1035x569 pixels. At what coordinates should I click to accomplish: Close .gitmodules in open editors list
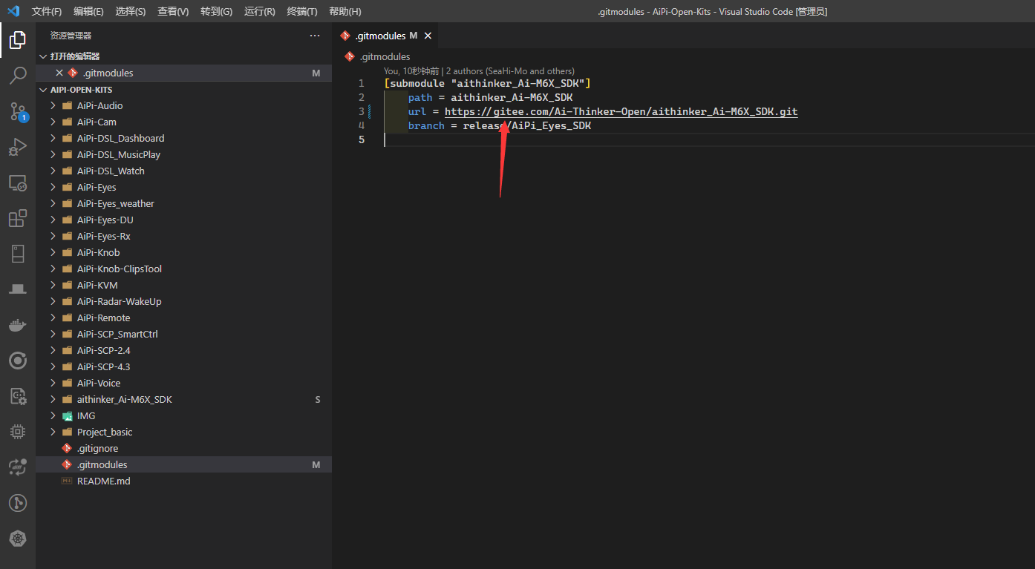[59, 73]
